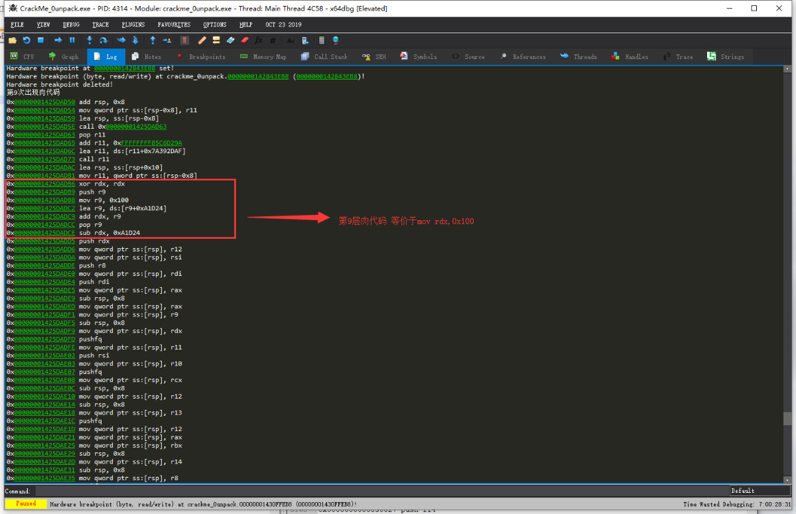Click the Run to User Code icon
The height and width of the screenshot is (514, 796).
pos(167,40)
